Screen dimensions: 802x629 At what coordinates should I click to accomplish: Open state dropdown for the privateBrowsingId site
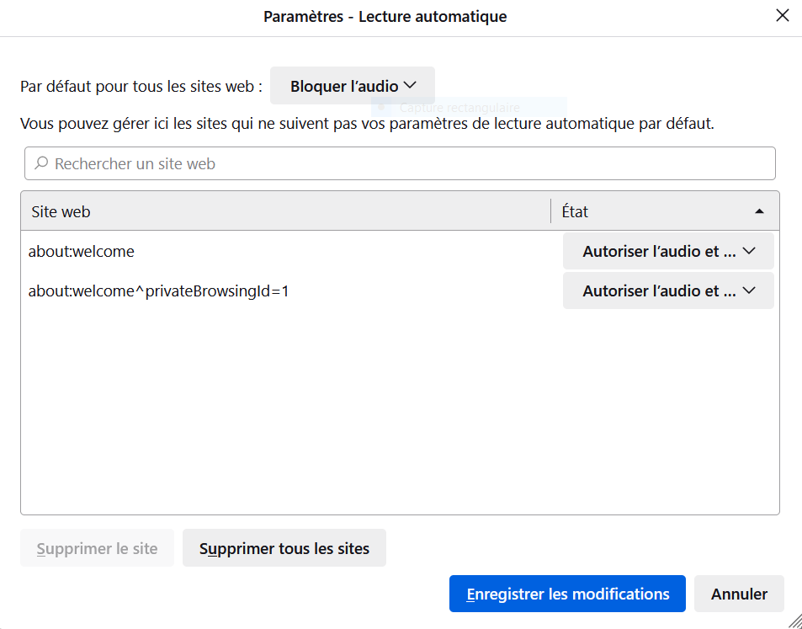tap(668, 291)
